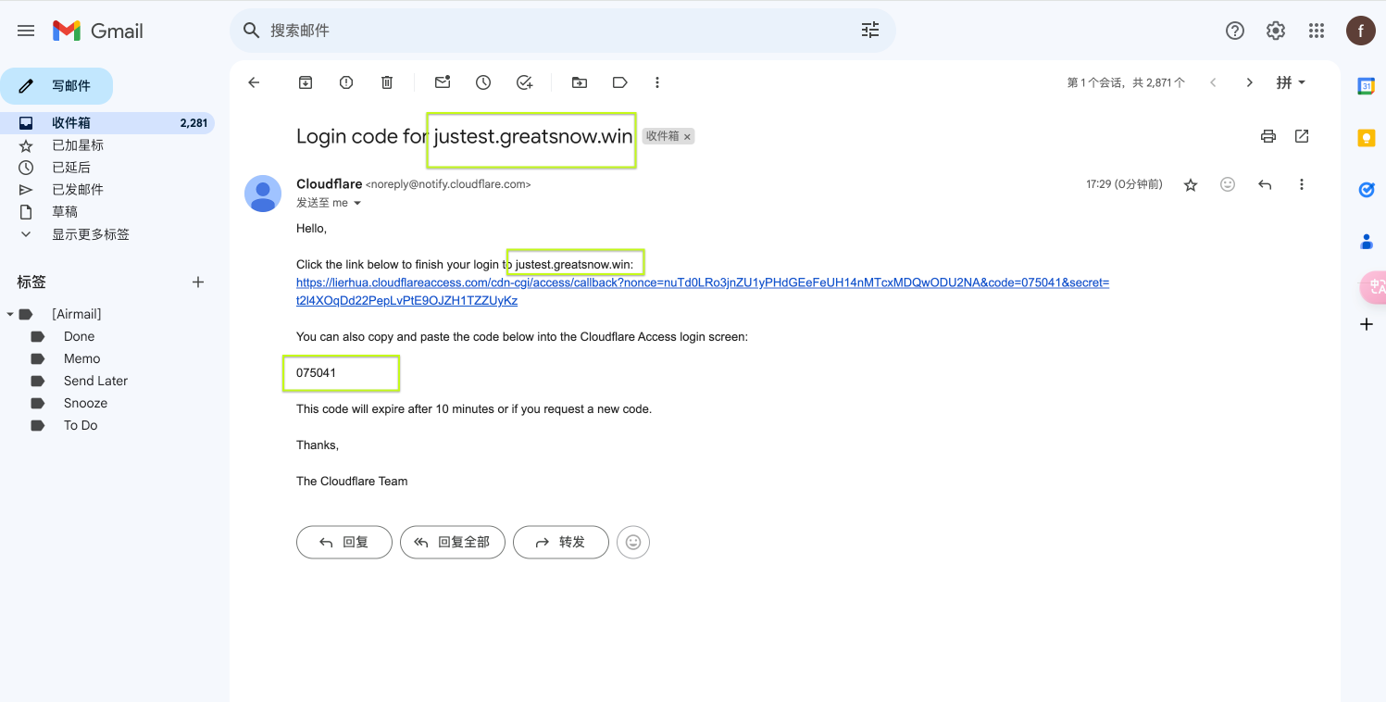Open Google Tasks side panel
1386x702 pixels.
coord(1366,190)
